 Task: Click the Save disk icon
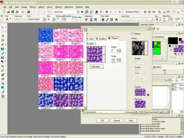click(x=23, y=12)
